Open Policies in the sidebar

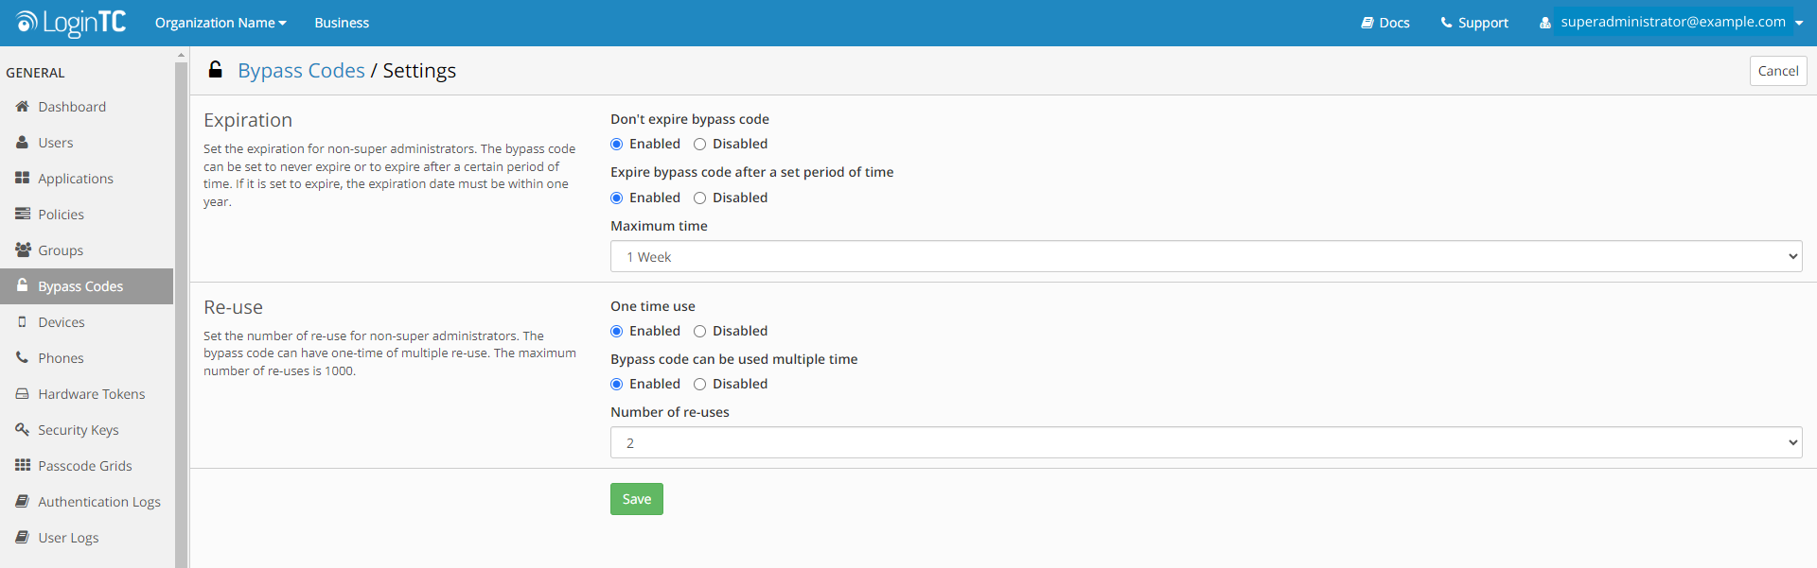click(x=87, y=215)
